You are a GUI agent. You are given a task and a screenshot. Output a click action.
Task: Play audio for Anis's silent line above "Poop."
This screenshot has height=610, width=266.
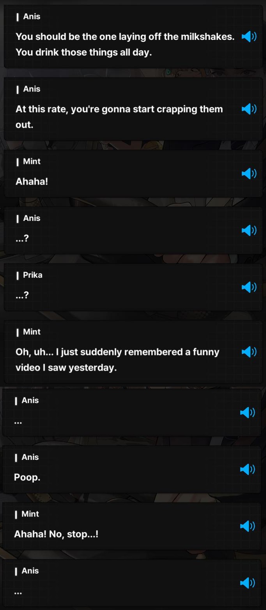pyautogui.click(x=247, y=412)
